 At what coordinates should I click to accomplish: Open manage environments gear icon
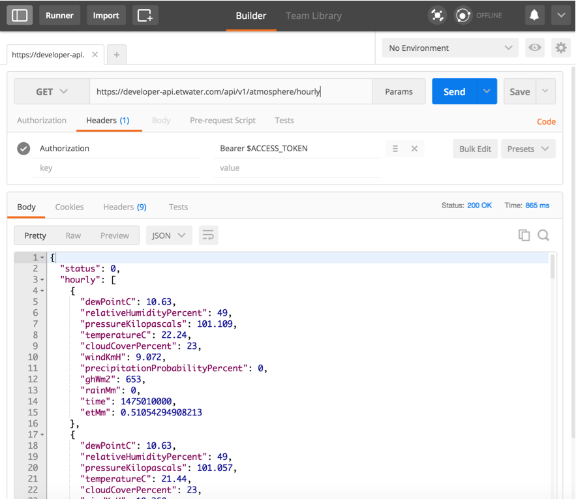(561, 48)
